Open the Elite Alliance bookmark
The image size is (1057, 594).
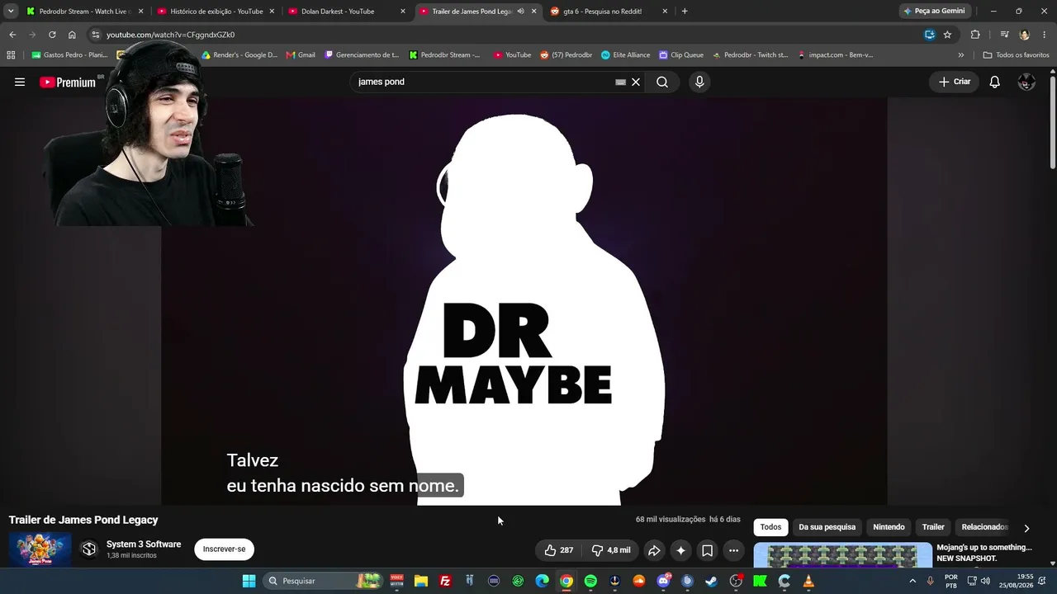pos(625,55)
